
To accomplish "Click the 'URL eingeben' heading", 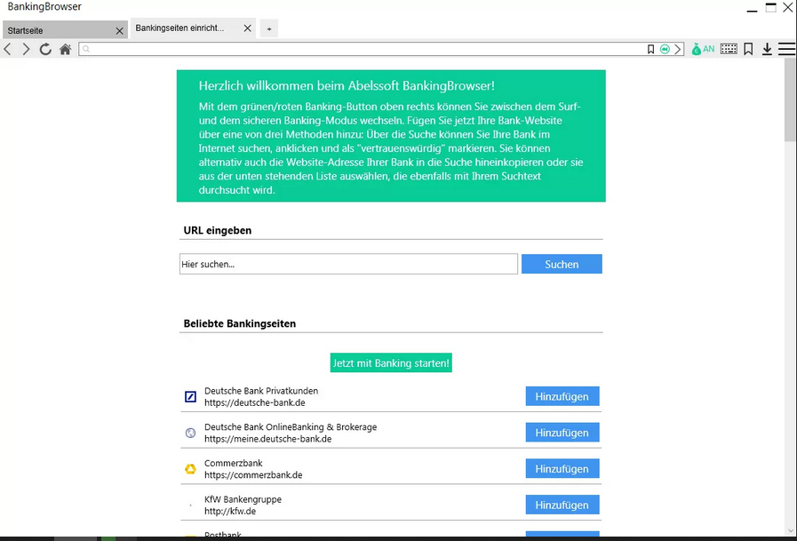I will (218, 230).
